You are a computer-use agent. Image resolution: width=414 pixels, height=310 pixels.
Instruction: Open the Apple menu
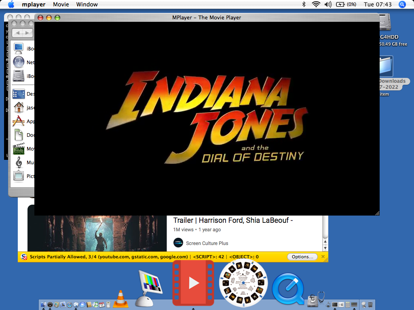coord(11,4)
